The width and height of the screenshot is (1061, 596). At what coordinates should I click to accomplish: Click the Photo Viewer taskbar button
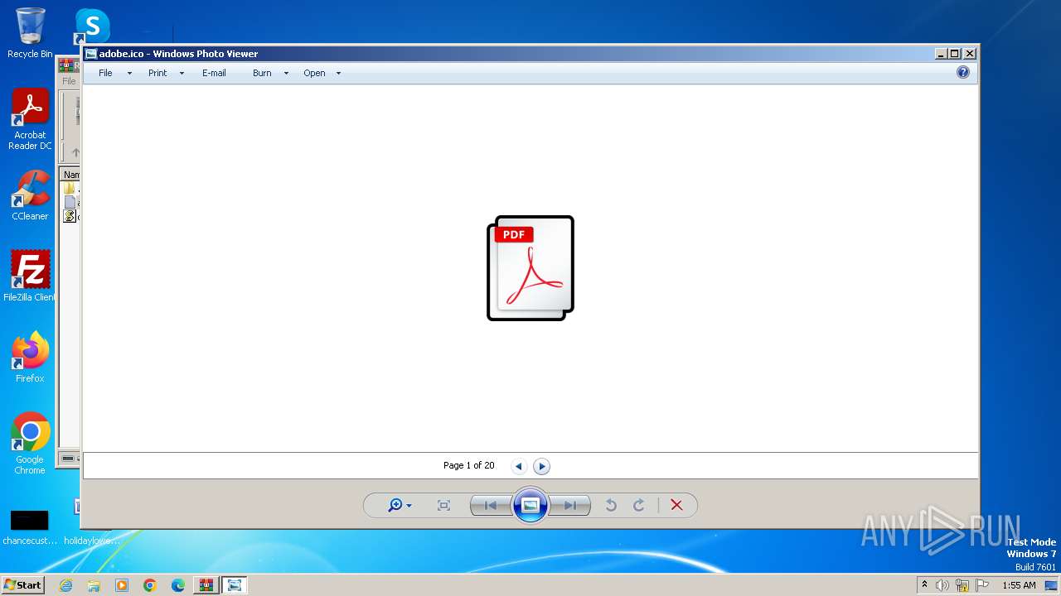pyautogui.click(x=235, y=585)
